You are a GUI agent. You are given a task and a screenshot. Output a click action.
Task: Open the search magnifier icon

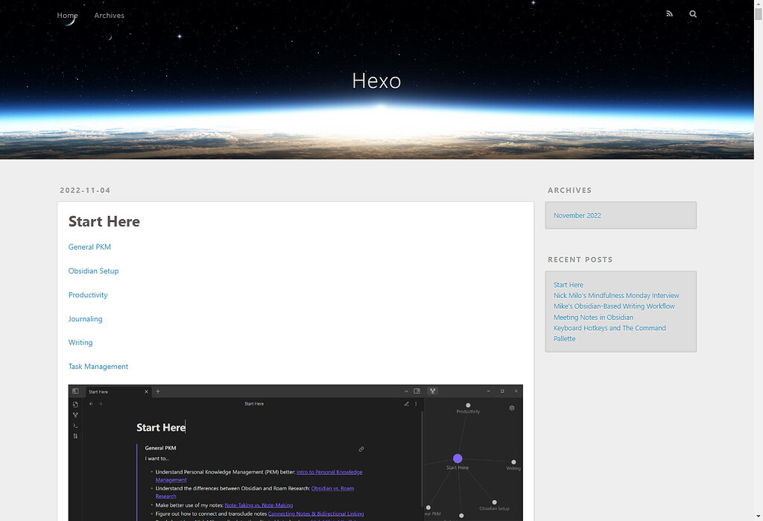pyautogui.click(x=693, y=14)
